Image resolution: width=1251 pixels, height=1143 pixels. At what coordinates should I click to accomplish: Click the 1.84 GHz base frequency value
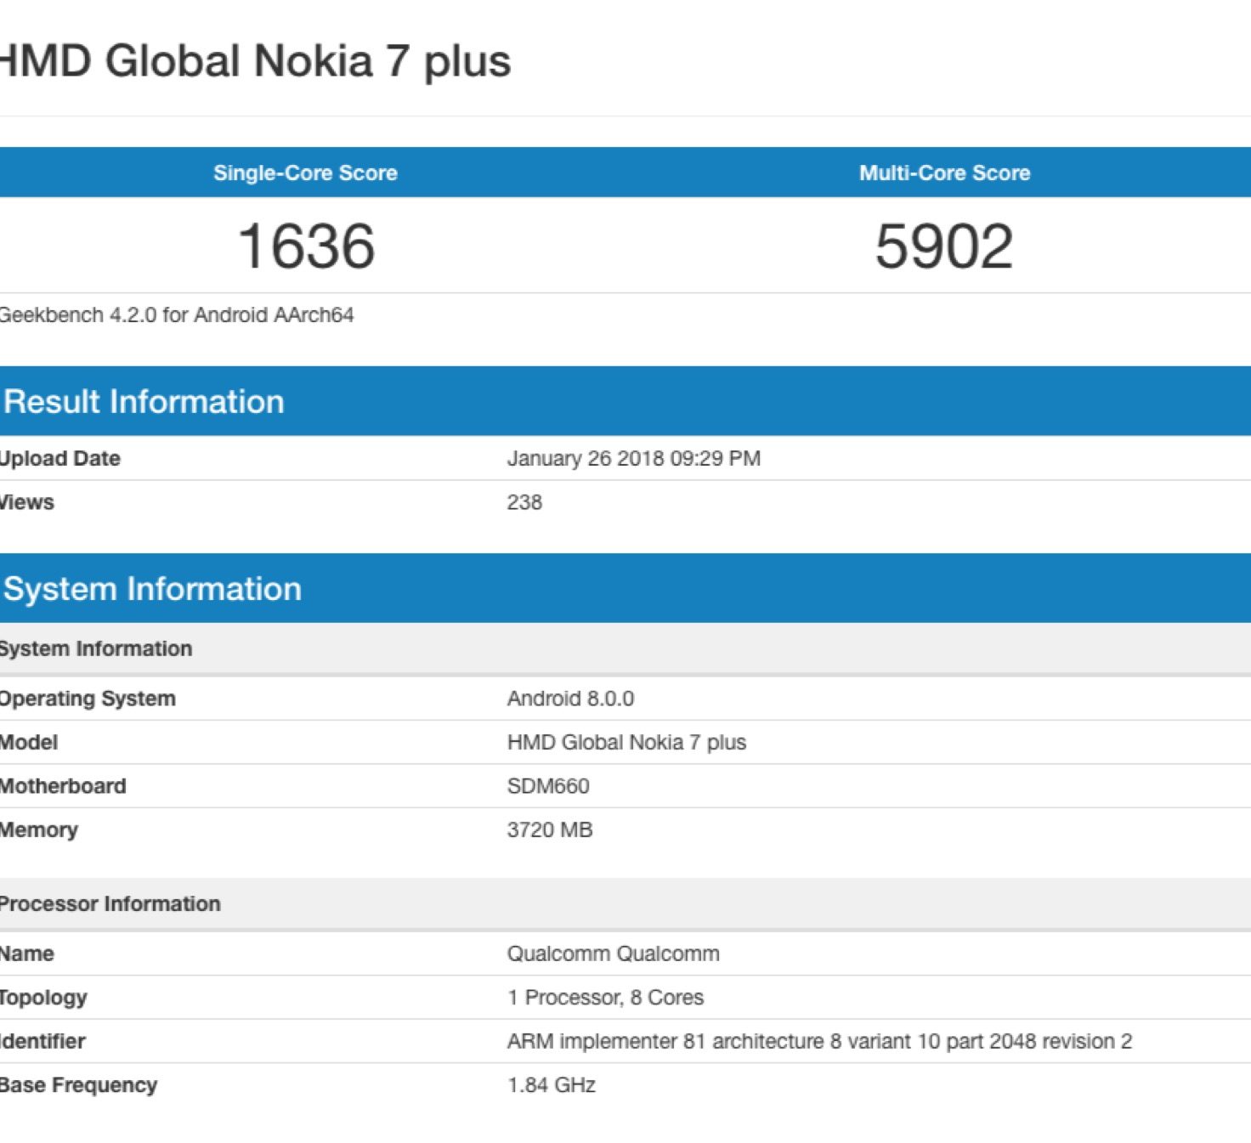pyautogui.click(x=552, y=1085)
